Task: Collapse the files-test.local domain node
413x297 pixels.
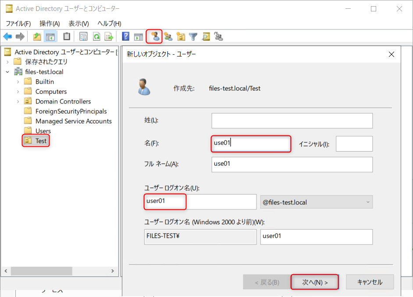Action: (7, 72)
